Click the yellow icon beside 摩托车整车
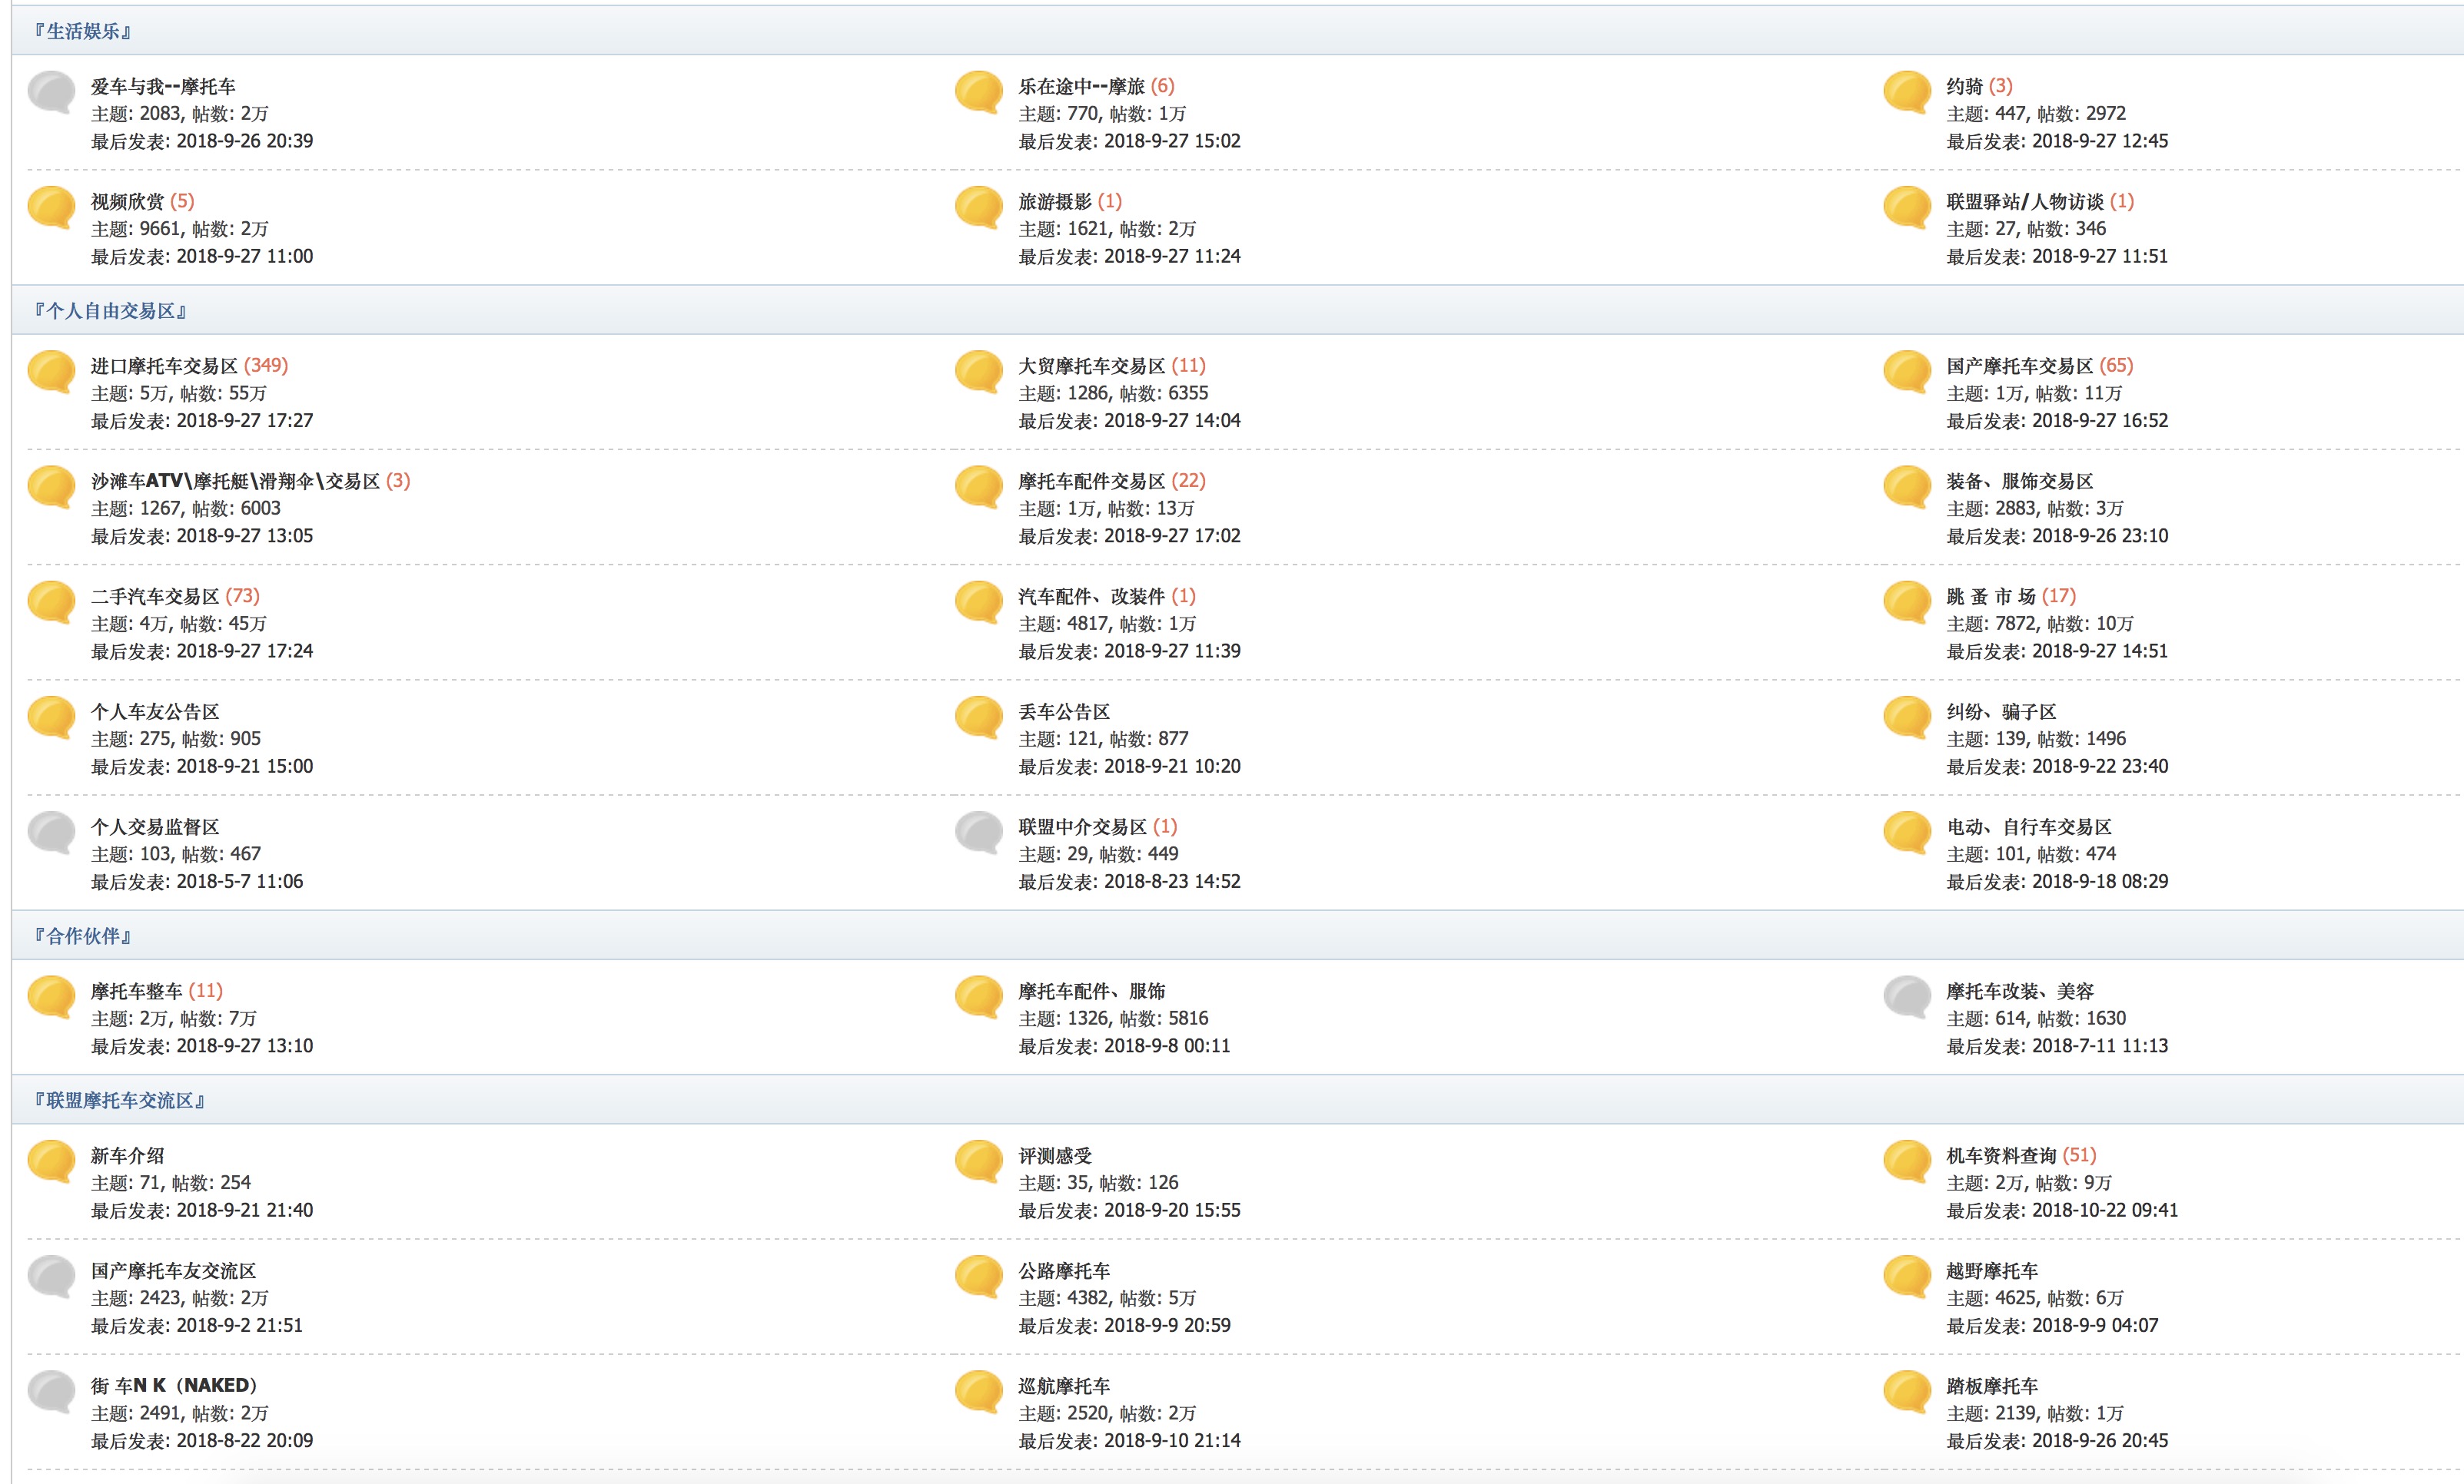This screenshot has height=1484, width=2464. click(52, 996)
